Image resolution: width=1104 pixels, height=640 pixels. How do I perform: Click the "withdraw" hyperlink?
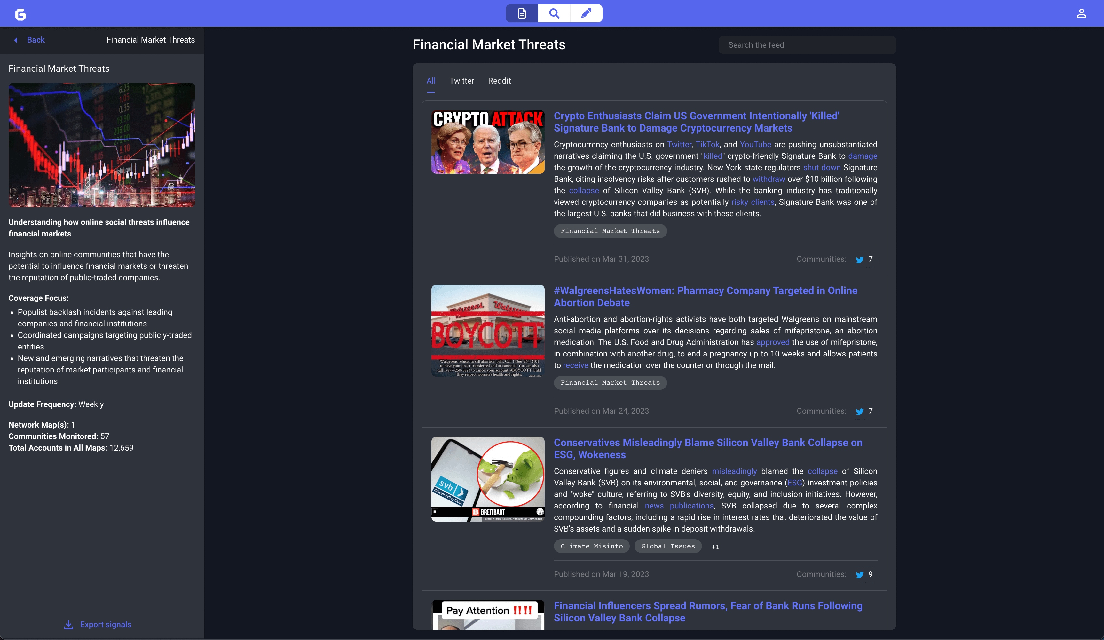click(769, 179)
